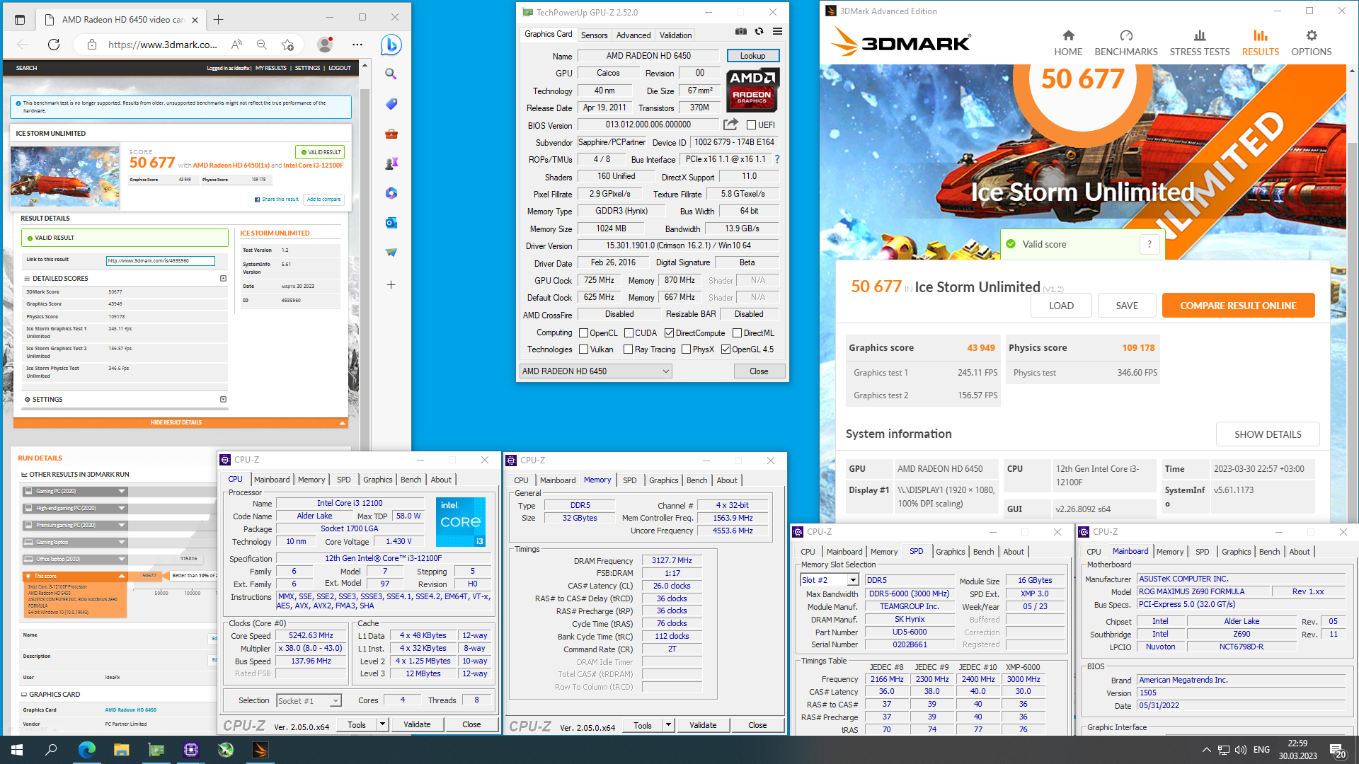This screenshot has width=1359, height=764.
Task: Refresh the Edge browser page
Action: 54,45
